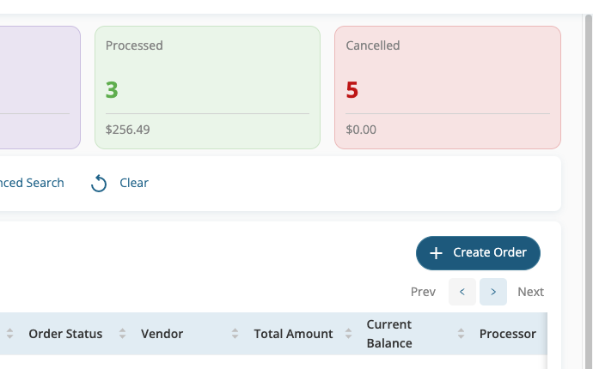Select the Cancelled summary card
The image size is (593, 369).
pyautogui.click(x=448, y=88)
